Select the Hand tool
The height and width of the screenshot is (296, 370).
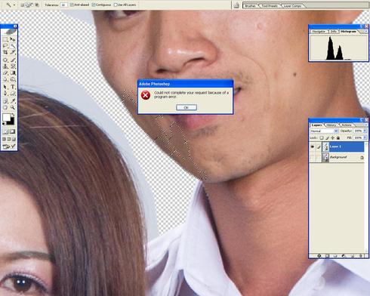pyautogui.click(x=5, y=107)
